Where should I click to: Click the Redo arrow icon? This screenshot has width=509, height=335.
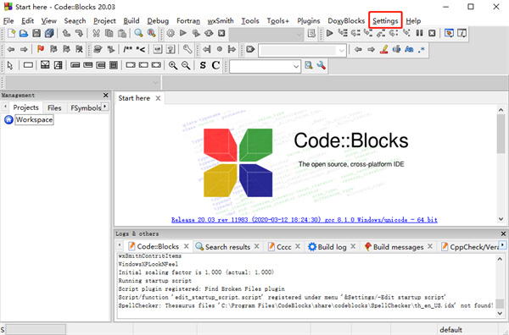[79, 33]
